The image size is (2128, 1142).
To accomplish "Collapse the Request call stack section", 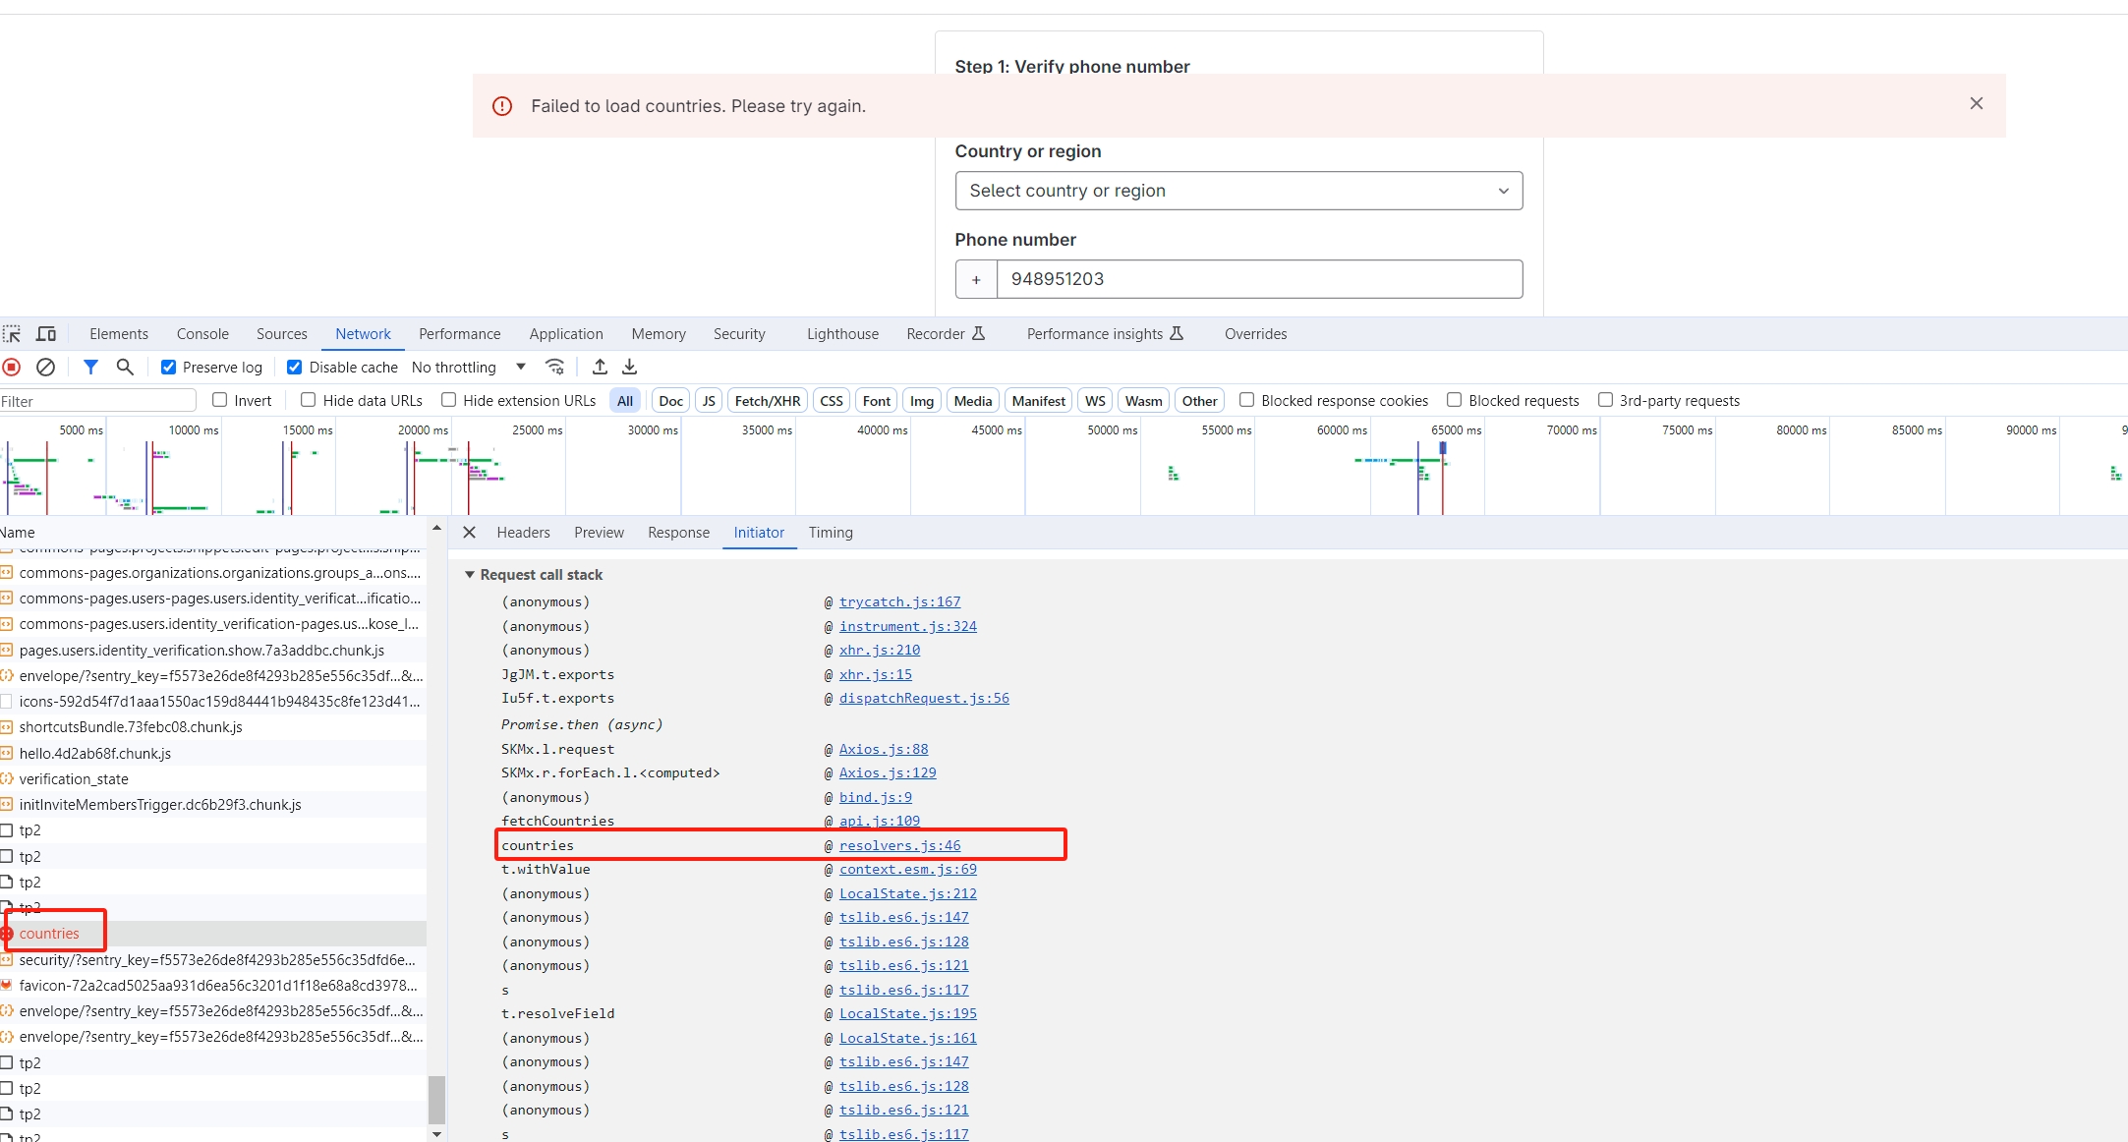I will (470, 575).
